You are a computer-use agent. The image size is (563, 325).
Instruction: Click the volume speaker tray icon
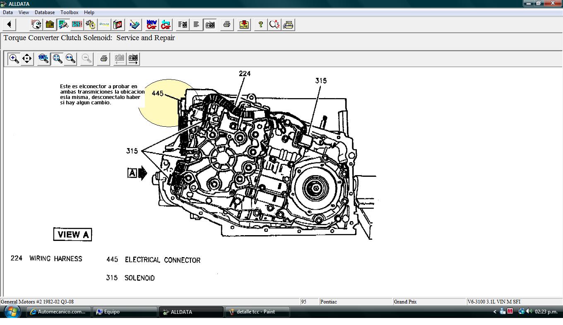tap(529, 311)
